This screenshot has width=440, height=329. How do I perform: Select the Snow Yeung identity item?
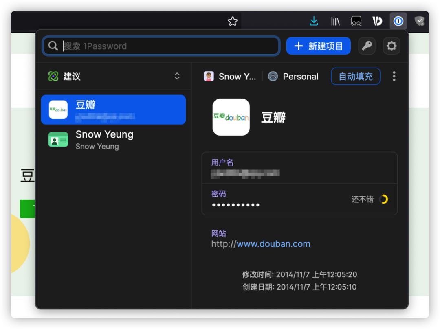pyautogui.click(x=113, y=140)
